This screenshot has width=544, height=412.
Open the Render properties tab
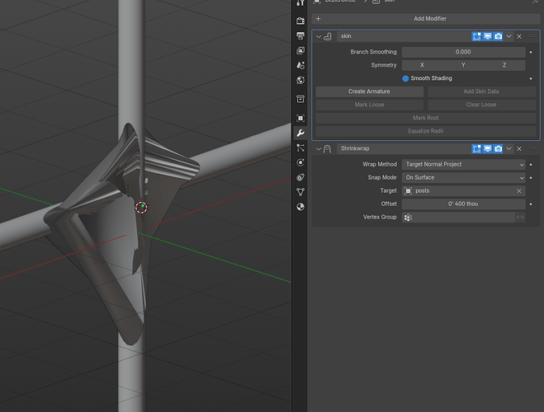point(300,21)
